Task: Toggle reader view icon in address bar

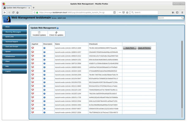Action: [114, 12]
